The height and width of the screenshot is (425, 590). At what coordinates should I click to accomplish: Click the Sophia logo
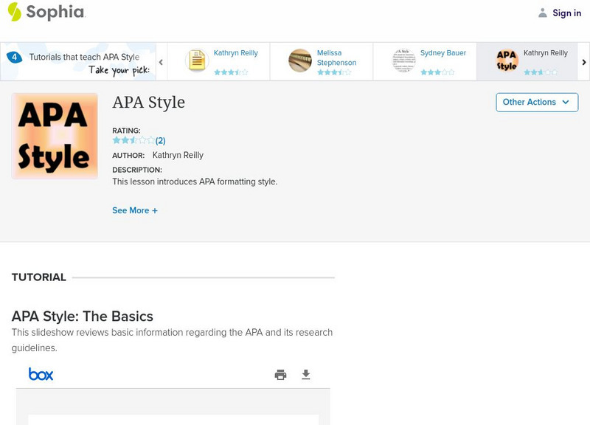pyautogui.click(x=46, y=12)
